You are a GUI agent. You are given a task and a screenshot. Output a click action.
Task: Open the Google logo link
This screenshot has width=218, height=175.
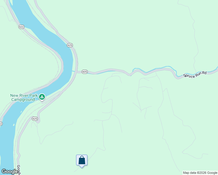tap(9, 171)
